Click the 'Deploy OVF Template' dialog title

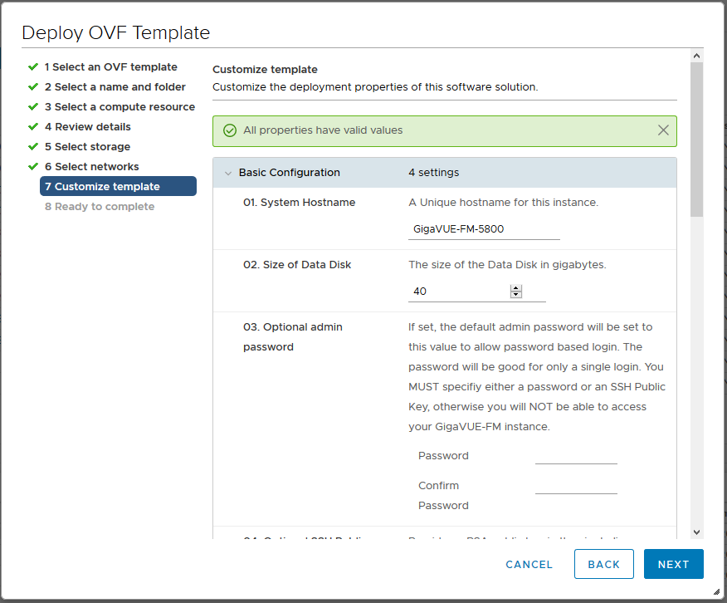[x=116, y=33]
